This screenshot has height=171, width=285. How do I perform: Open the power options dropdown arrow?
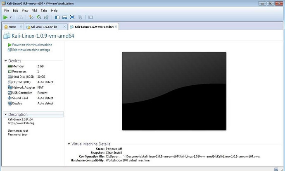tap(11, 17)
